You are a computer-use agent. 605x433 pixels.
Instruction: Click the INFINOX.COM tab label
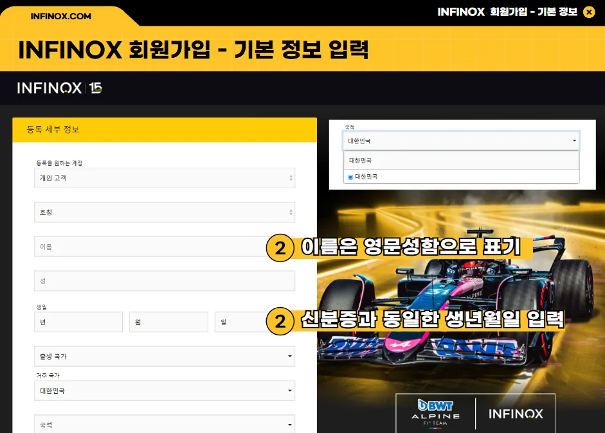(61, 16)
